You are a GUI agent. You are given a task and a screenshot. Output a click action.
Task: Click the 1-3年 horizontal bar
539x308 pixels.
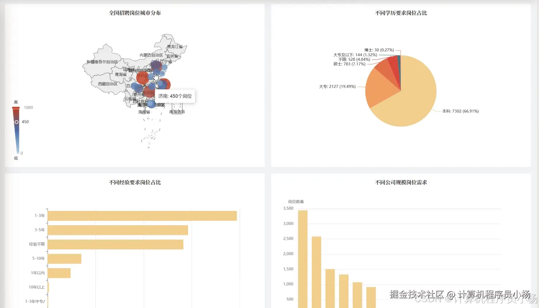[142, 216]
